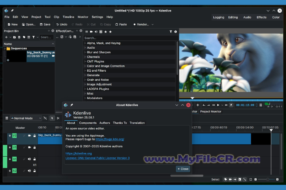Hide video on track V2
286x190 pixels.
(x=29, y=136)
